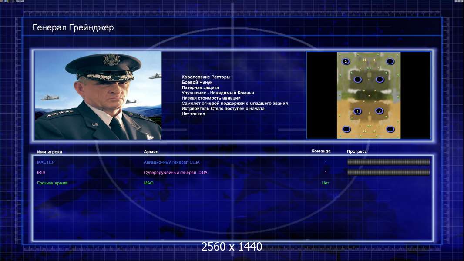
Task: Click the 'Королевские Рапторы' feature line
Action: tap(206, 77)
